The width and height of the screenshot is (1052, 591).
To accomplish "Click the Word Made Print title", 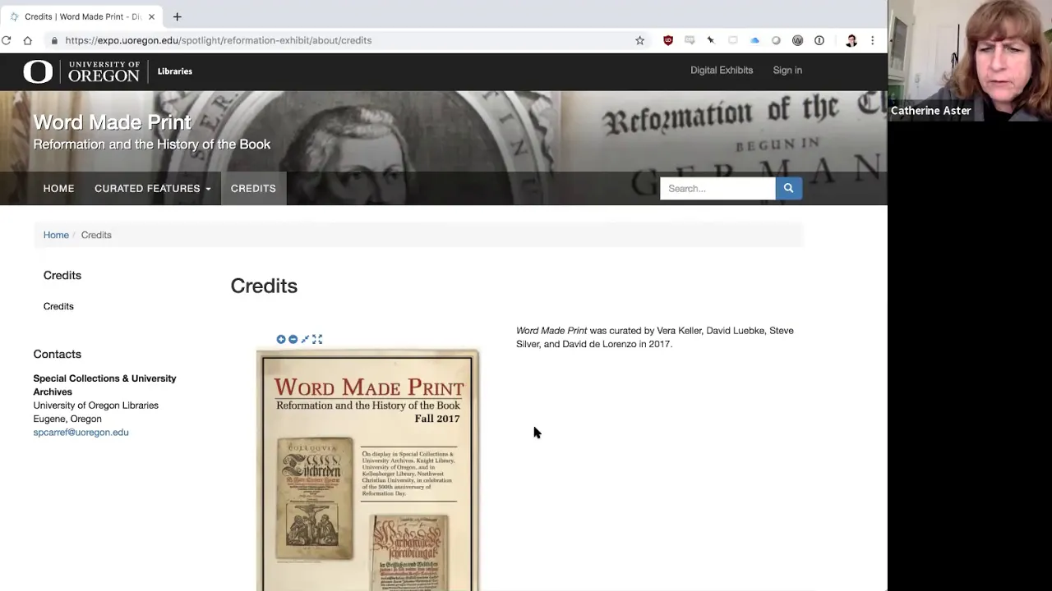I will (x=112, y=122).
